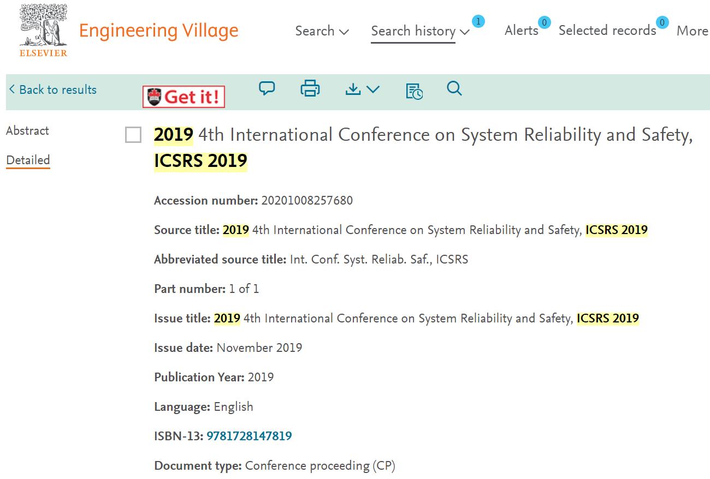Click Part number value 1 of 1
710x479 pixels.
(x=244, y=289)
